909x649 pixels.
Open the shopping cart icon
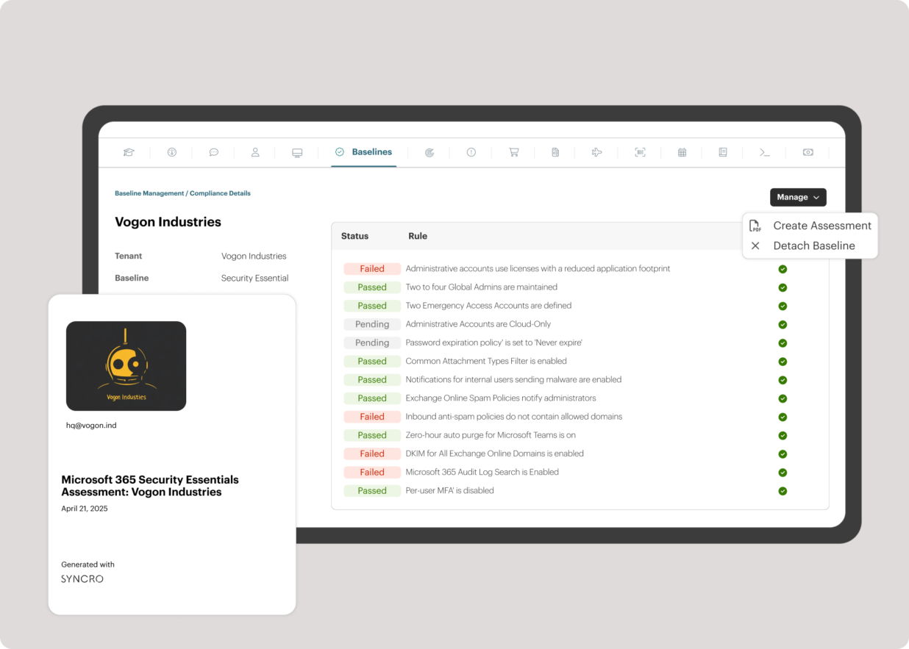(x=513, y=152)
